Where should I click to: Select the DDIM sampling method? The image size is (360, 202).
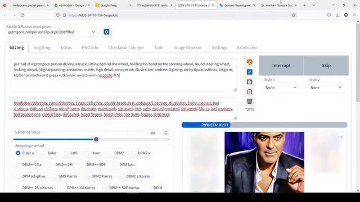[x=155, y=187]
